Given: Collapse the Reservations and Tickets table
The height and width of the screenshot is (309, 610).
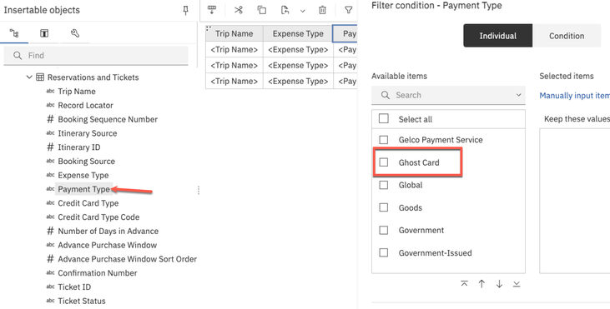Looking at the screenshot, I should coord(29,77).
